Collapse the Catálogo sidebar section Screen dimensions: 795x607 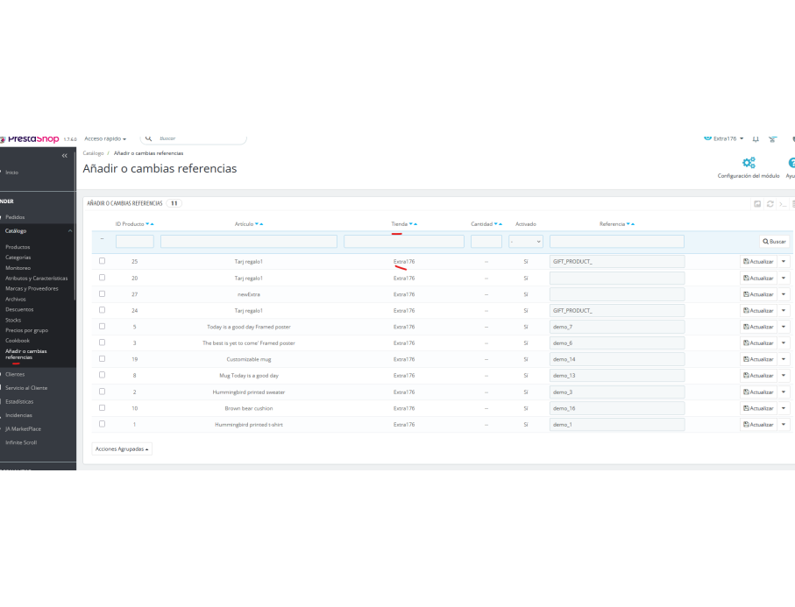(70, 231)
